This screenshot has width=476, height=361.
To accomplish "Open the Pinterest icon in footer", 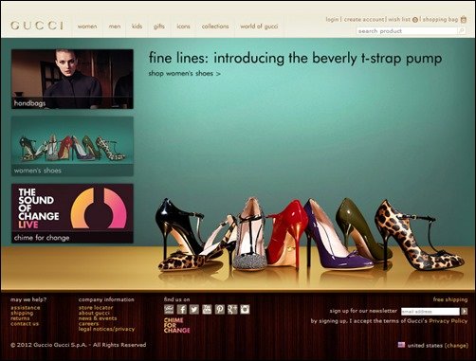I will point(220,309).
